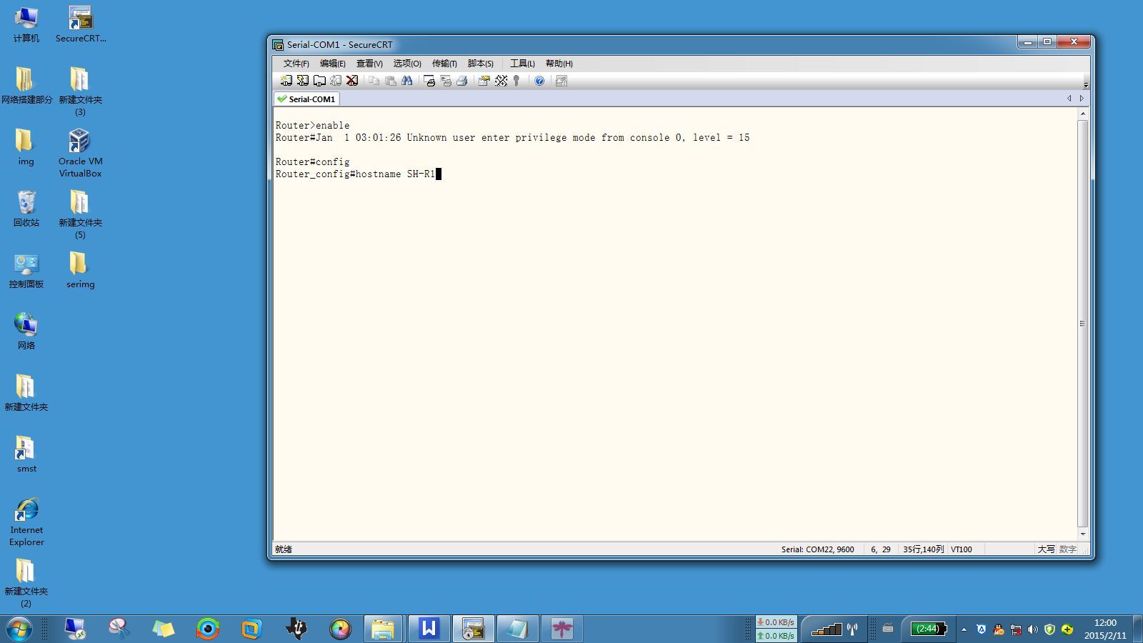The image size is (1143, 643).
Task: Open the 帮助(H) menu
Action: tap(559, 64)
